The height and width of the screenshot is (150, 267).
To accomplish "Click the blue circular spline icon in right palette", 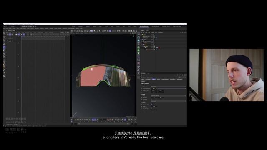I will pyautogui.click(x=139, y=40).
